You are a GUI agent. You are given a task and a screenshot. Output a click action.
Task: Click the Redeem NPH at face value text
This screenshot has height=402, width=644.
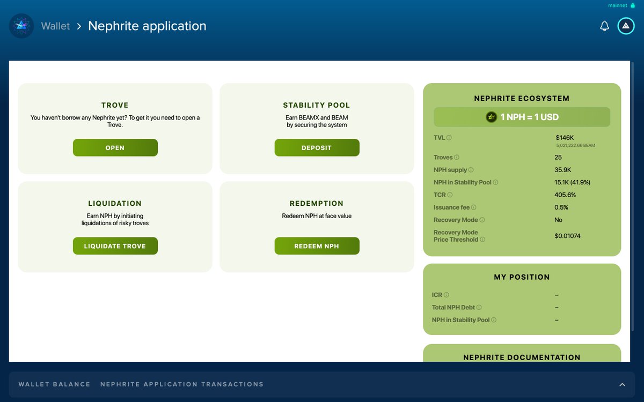317,216
